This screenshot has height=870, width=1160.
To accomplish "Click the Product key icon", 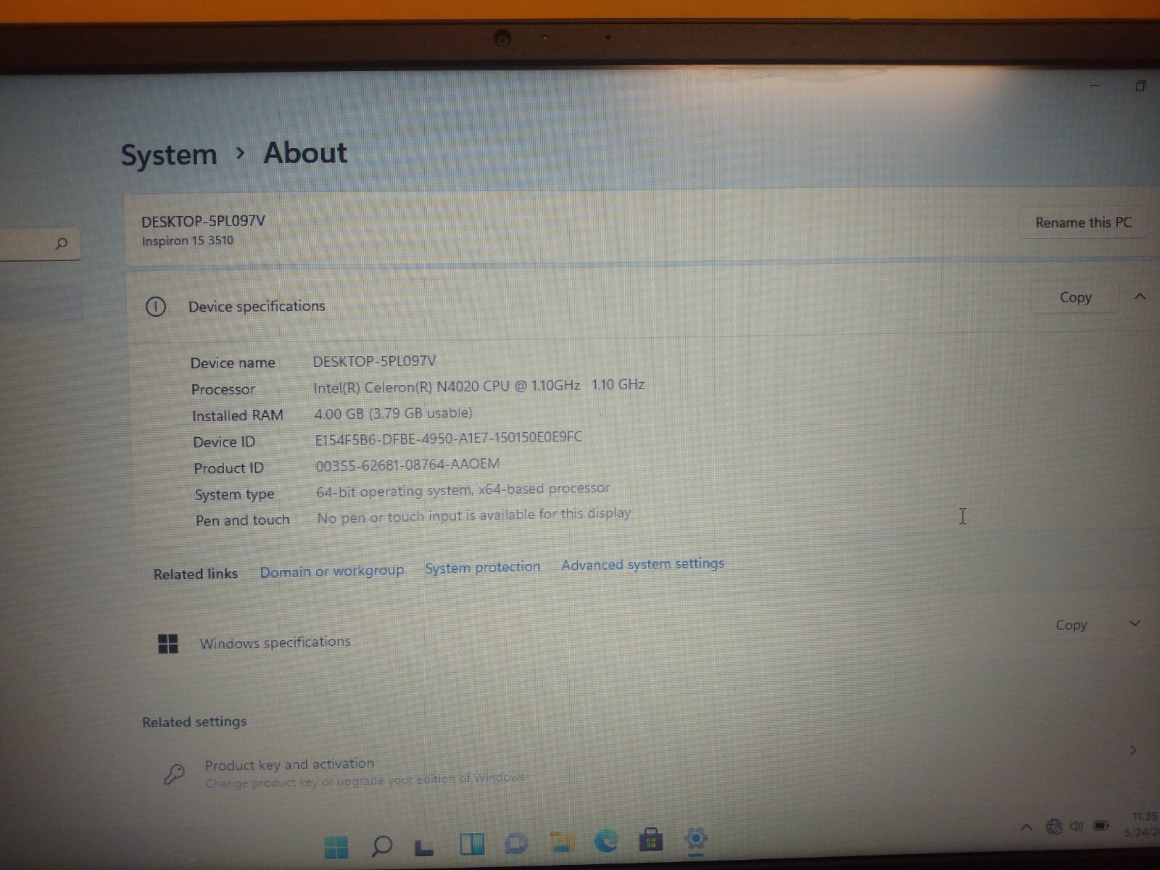I will coord(174,774).
